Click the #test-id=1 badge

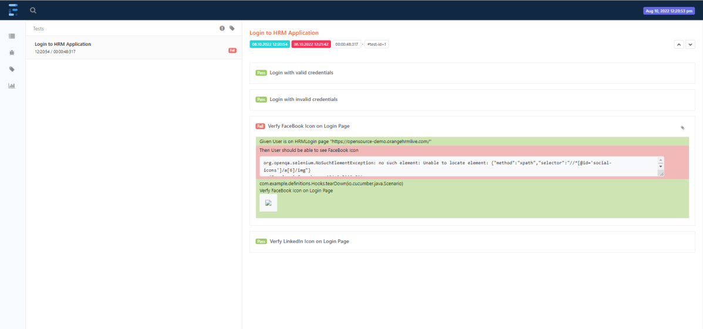pyautogui.click(x=377, y=44)
